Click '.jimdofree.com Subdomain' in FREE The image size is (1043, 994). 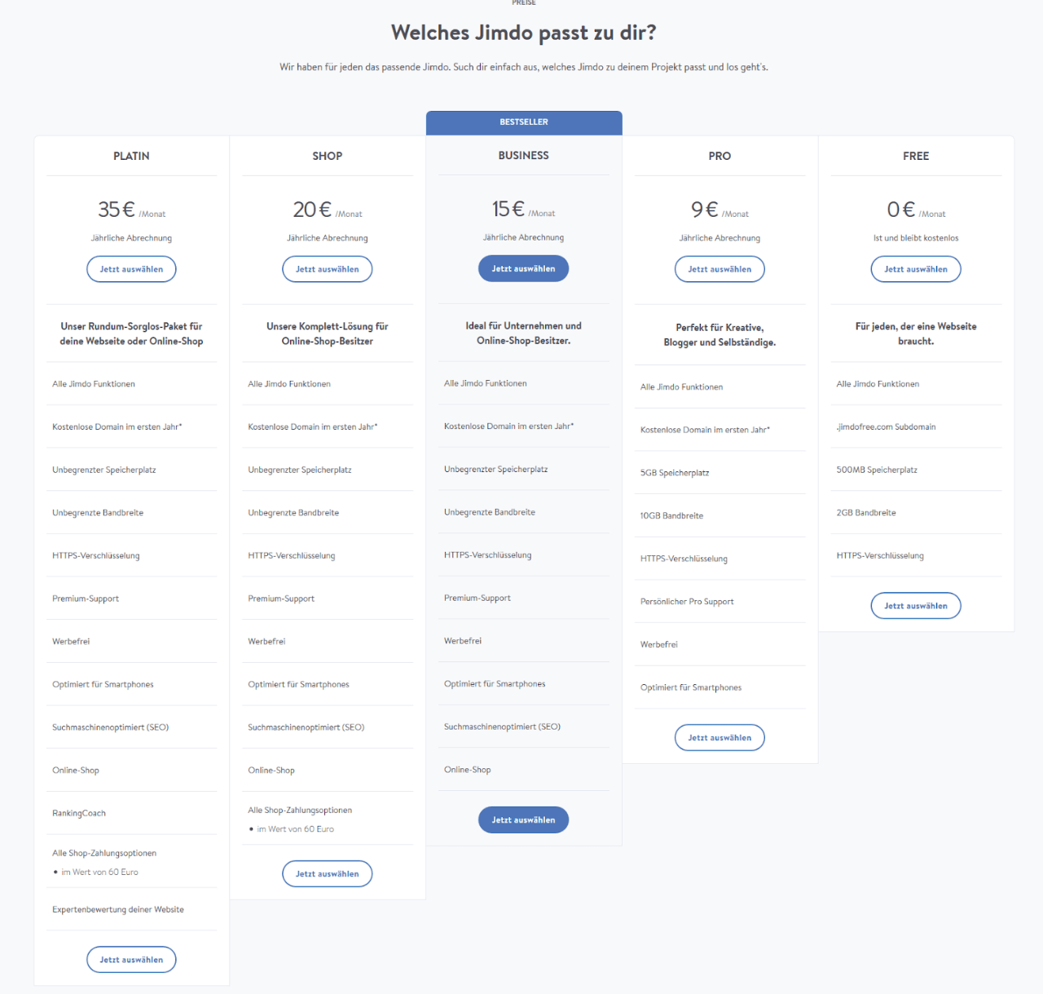point(886,427)
